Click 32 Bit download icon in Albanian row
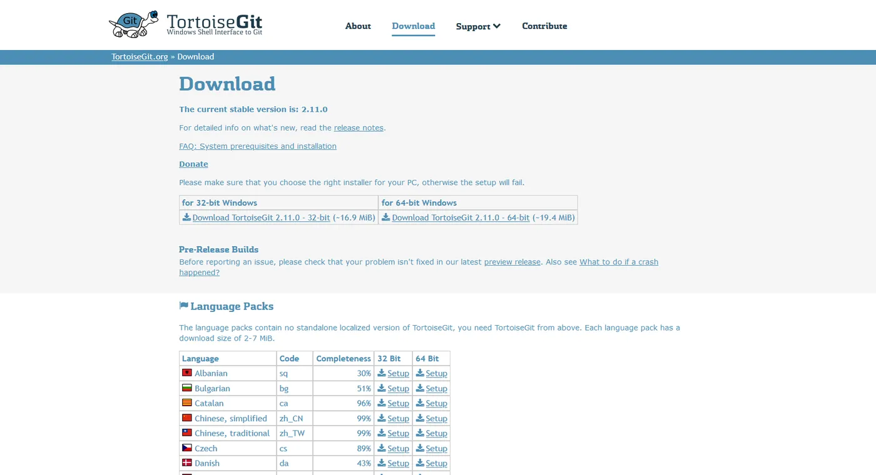 382,373
